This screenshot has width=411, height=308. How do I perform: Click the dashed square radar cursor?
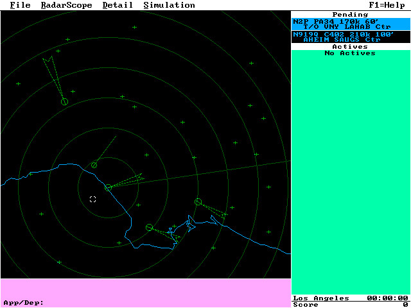[92, 200]
